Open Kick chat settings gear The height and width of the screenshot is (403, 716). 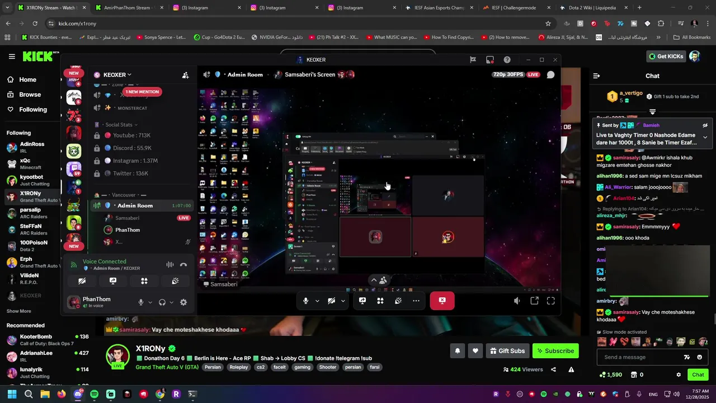point(679,375)
